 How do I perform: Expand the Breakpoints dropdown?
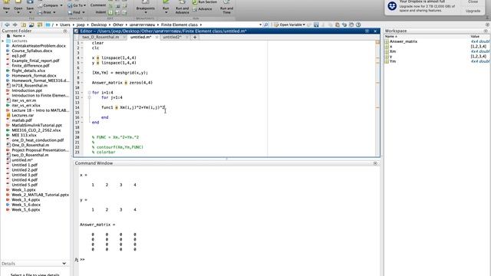coord(146,12)
